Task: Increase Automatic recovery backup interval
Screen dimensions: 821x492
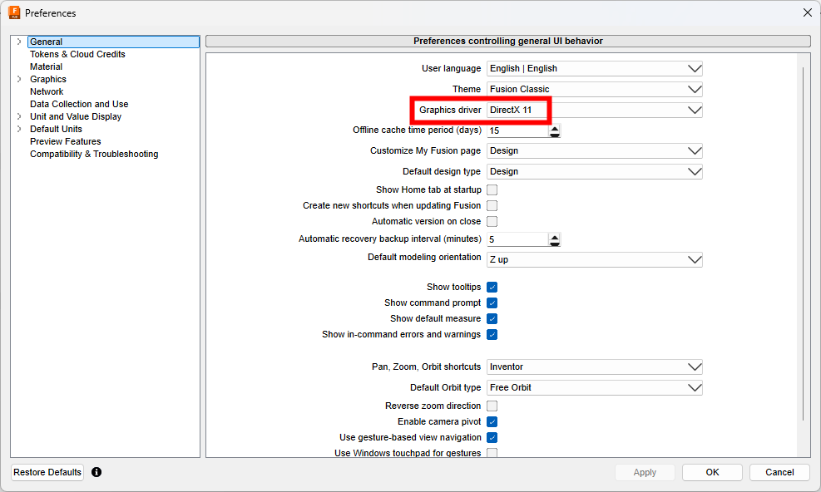Action: click(x=555, y=236)
